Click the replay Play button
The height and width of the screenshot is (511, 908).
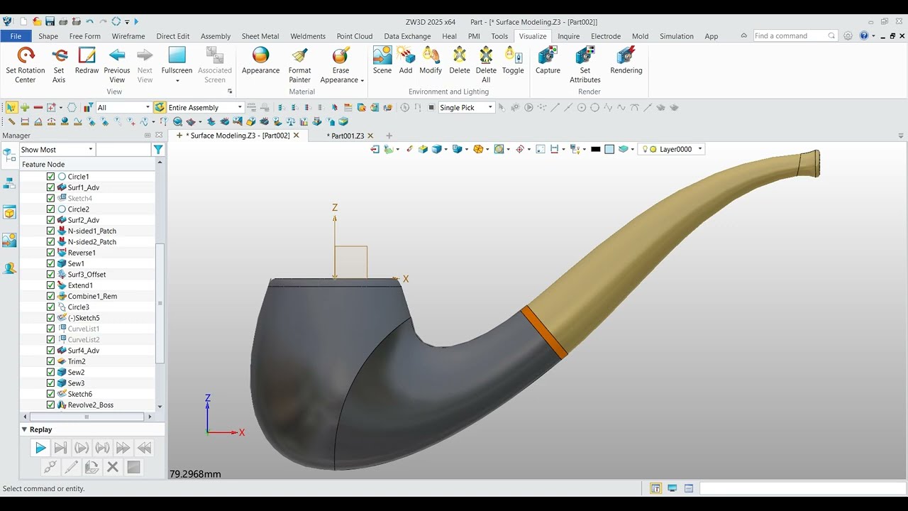point(40,448)
